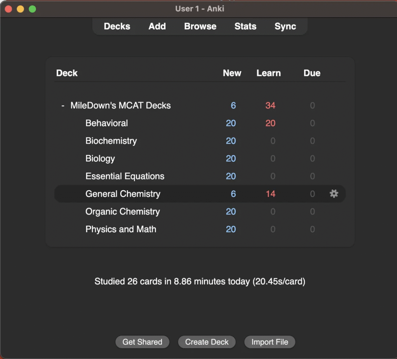This screenshot has width=397, height=359.
Task: Close the Anki window with red button
Action: click(x=9, y=9)
